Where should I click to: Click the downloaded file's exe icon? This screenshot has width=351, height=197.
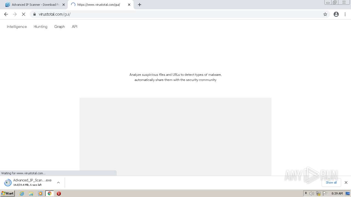tap(8, 182)
